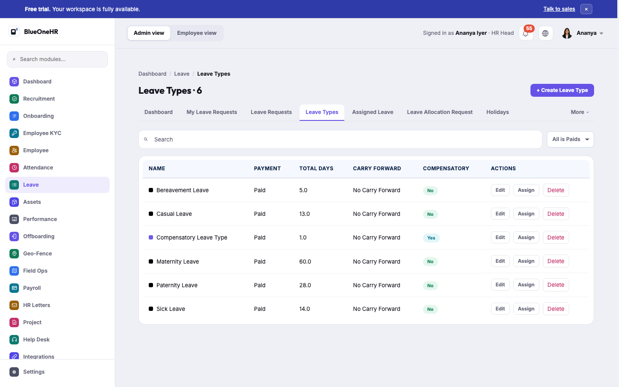Viewport: 619px width, 387px height.
Task: Click the 60.0 total days value
Action: pos(305,261)
